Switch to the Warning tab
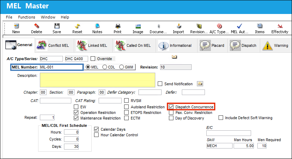 pos(276,45)
